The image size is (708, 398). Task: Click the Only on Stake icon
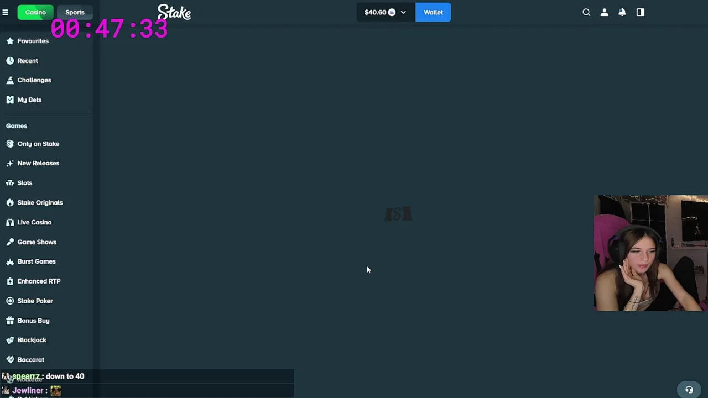pos(10,144)
